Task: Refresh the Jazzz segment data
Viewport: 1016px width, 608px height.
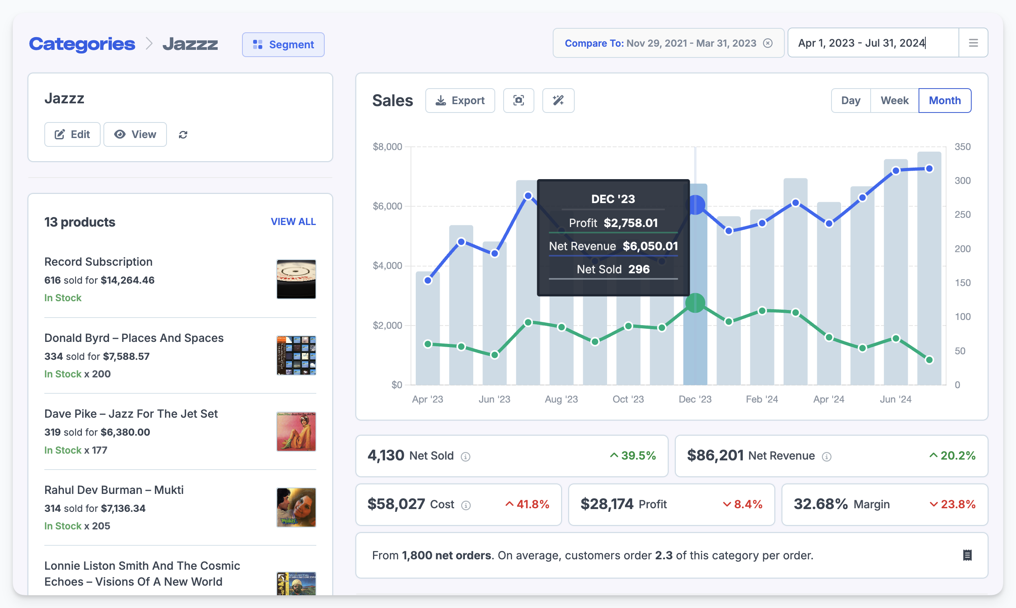Action: 183,134
